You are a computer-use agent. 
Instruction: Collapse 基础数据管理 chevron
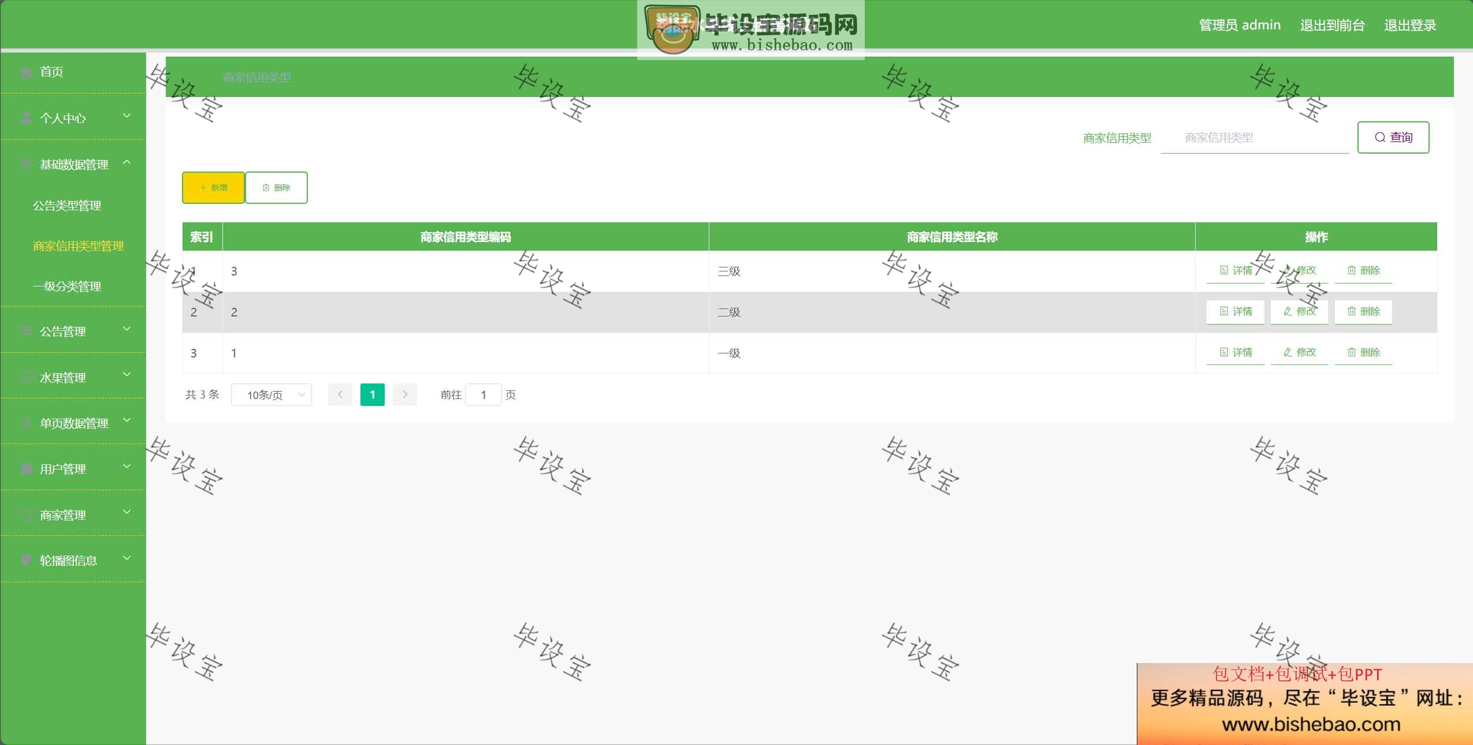127,163
